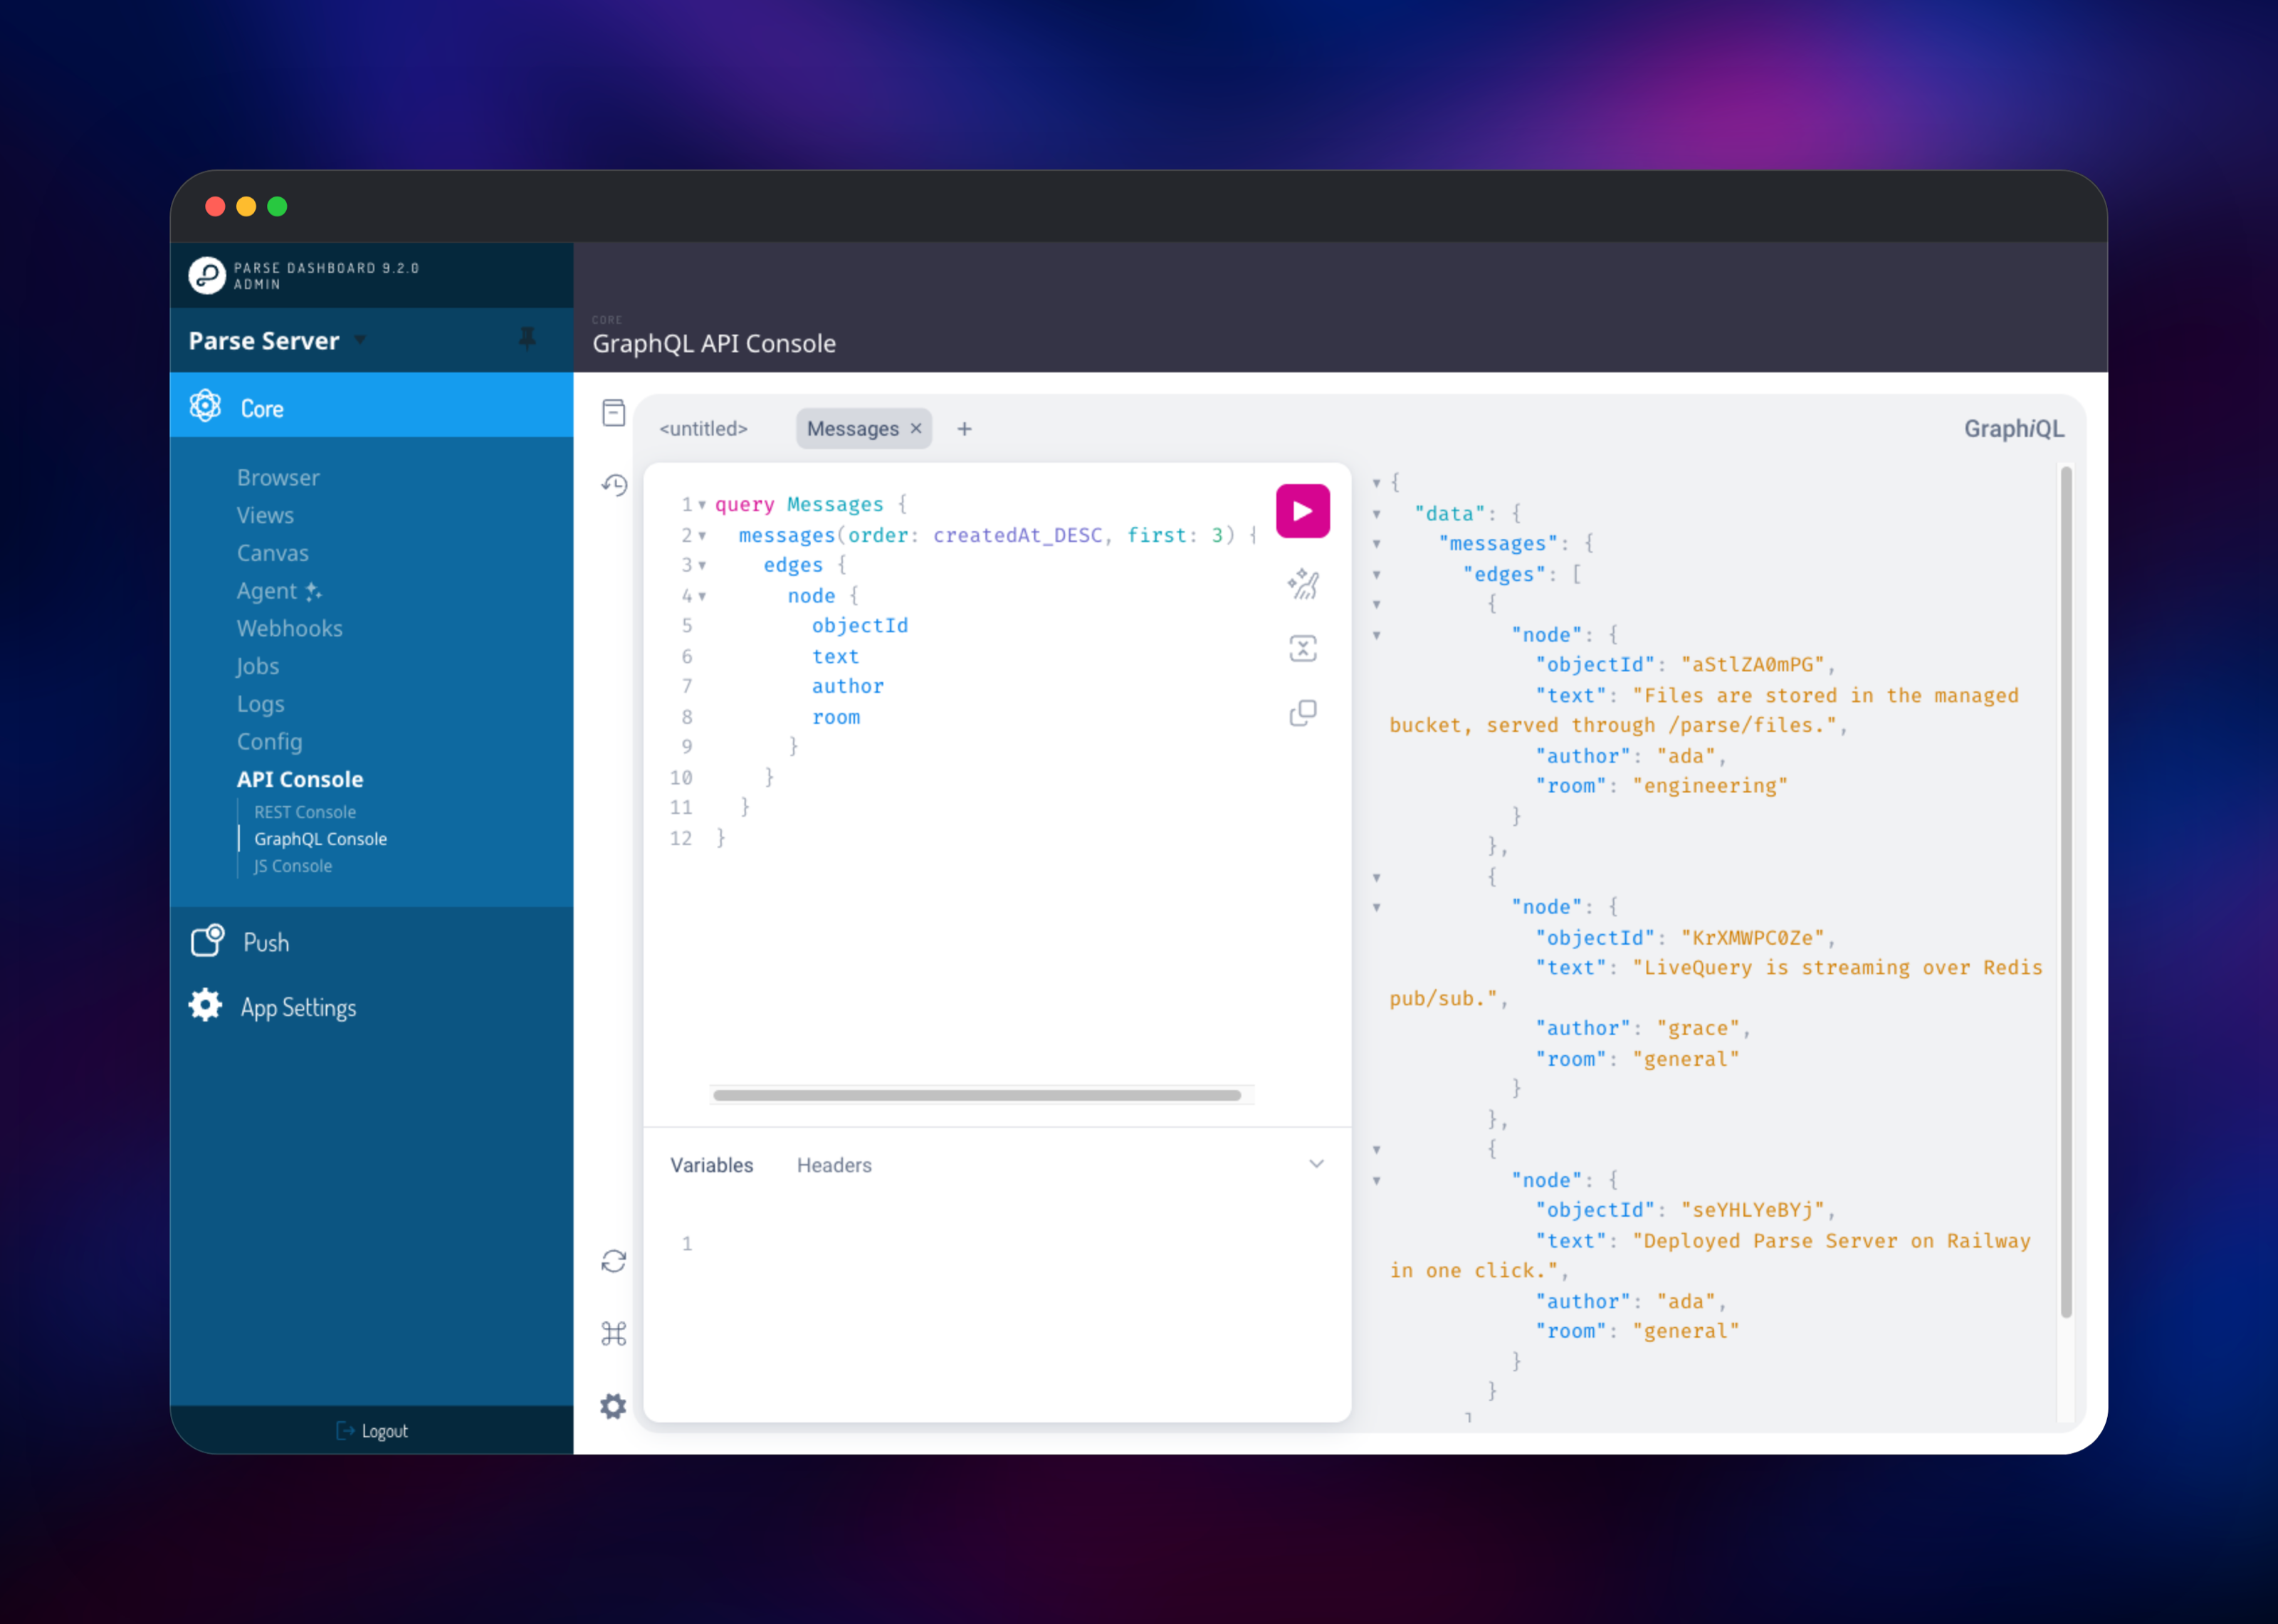
Task: Click the macOS green zoom window button
Action: 277,206
